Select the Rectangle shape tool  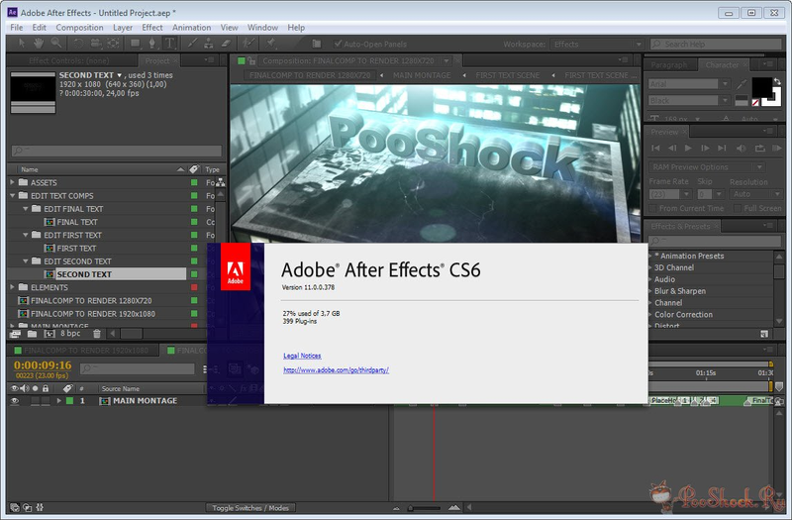click(x=135, y=44)
